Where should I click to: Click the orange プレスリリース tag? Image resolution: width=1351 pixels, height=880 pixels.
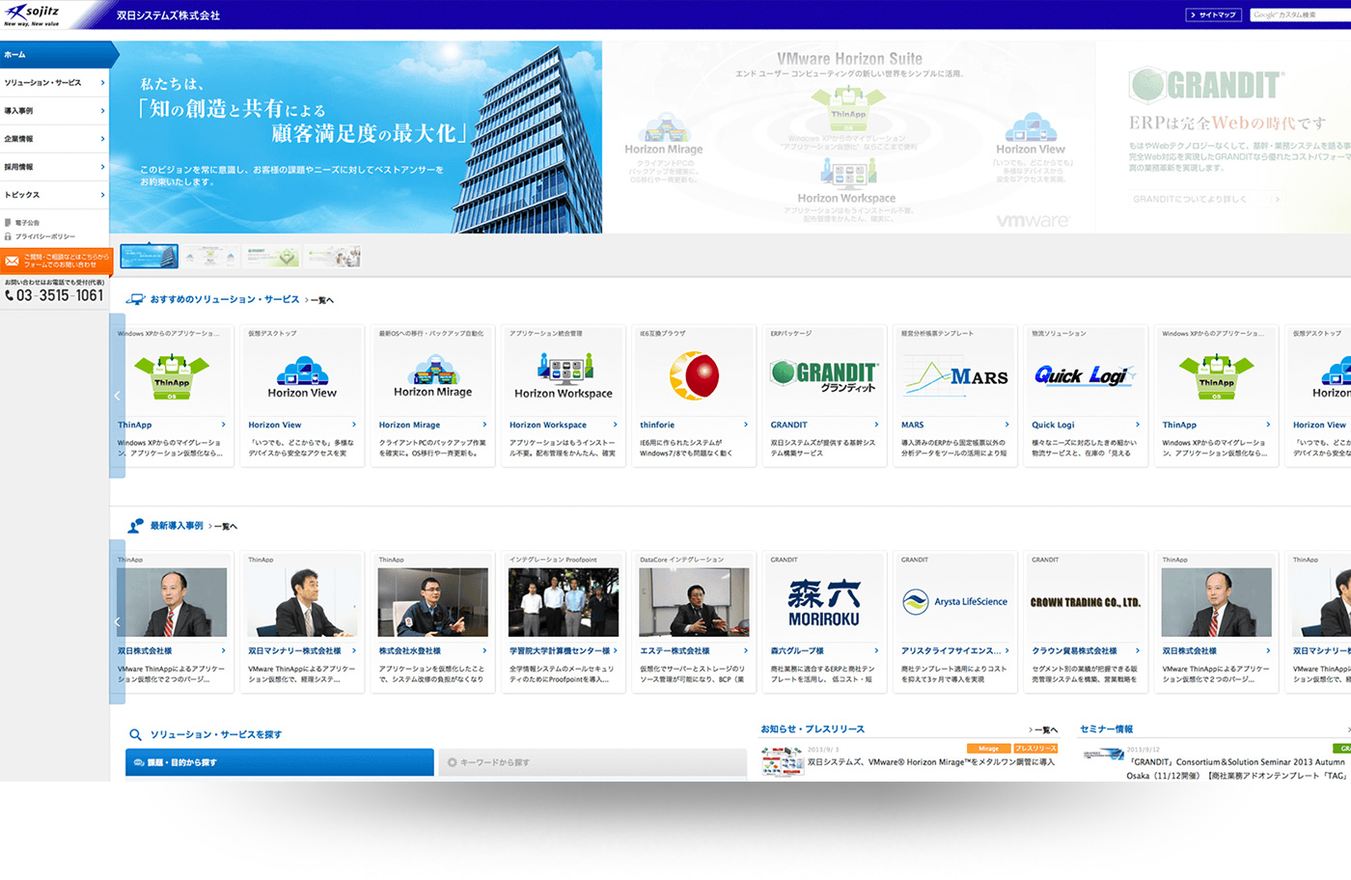point(1036,749)
